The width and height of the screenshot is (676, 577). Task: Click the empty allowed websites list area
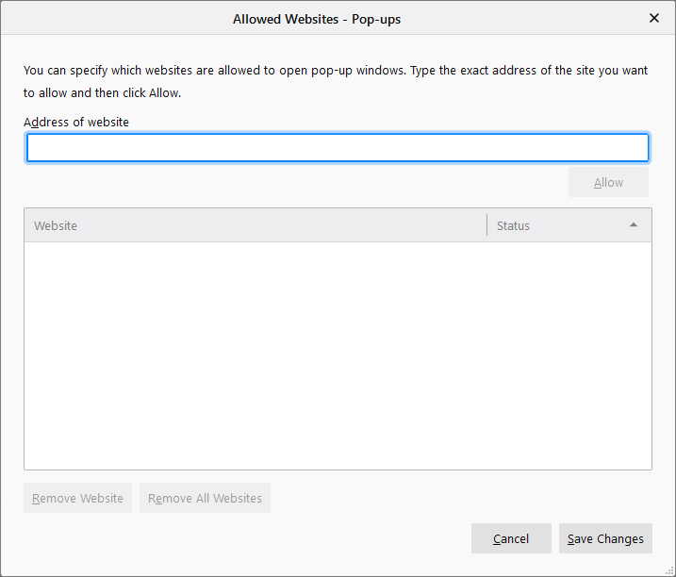[338, 355]
